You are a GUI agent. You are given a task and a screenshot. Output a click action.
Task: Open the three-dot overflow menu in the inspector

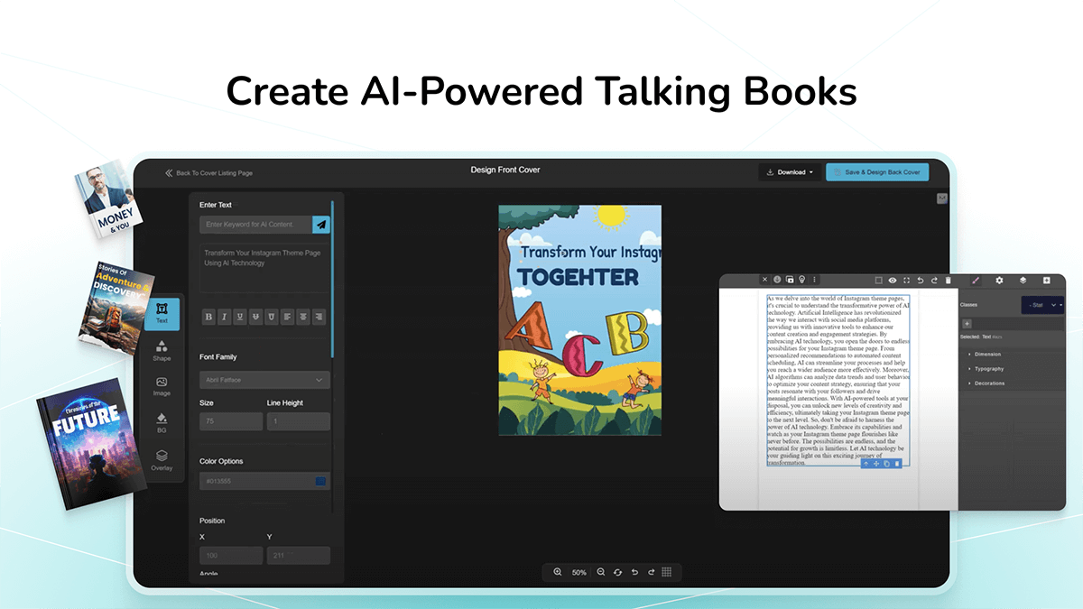coord(815,280)
